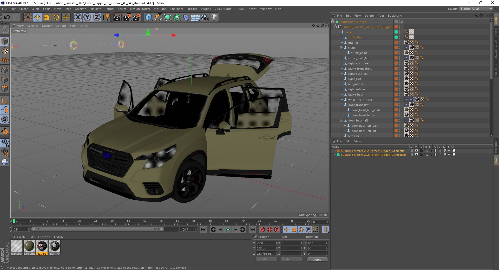The image size is (499, 270).
Task: Switch to Model mode in left sidebar
Action: click(x=5, y=42)
